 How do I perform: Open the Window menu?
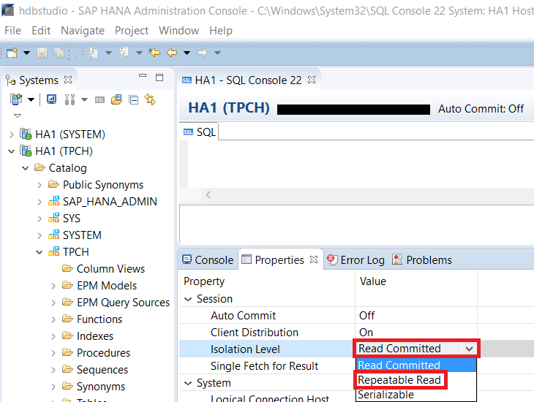point(178,31)
